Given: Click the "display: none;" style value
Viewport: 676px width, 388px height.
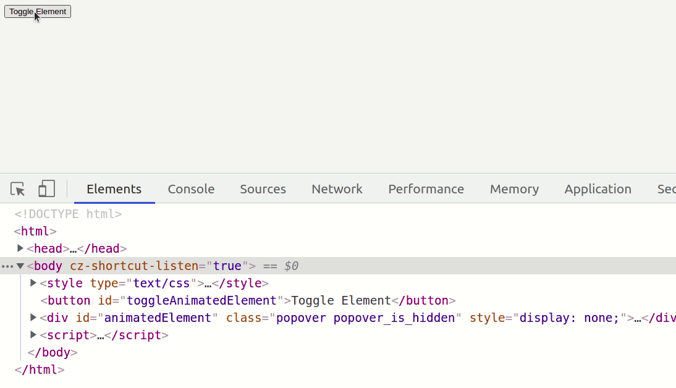Looking at the screenshot, I should click(569, 318).
